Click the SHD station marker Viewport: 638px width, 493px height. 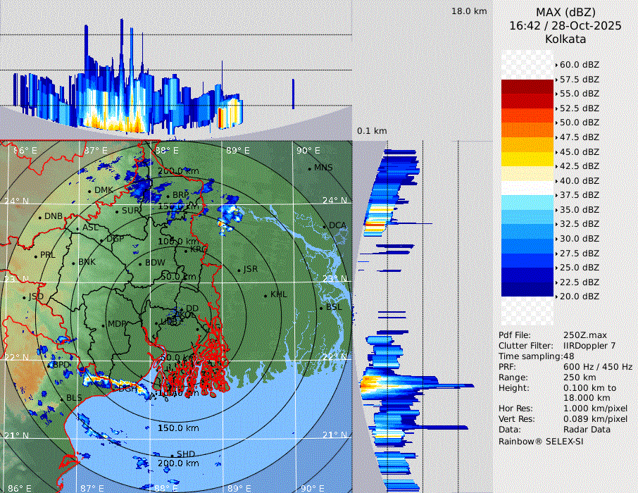(x=173, y=454)
